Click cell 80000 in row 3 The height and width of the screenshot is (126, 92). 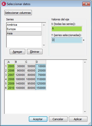coord(30,75)
